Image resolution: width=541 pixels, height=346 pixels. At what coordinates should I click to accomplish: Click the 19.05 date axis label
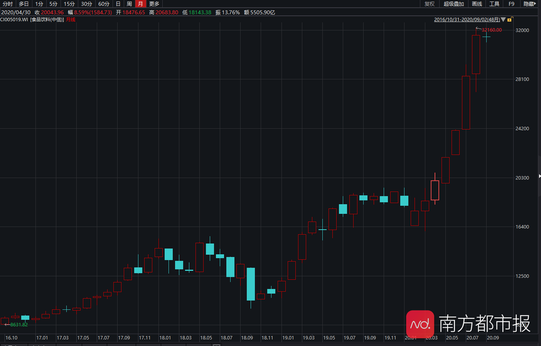(x=329, y=338)
